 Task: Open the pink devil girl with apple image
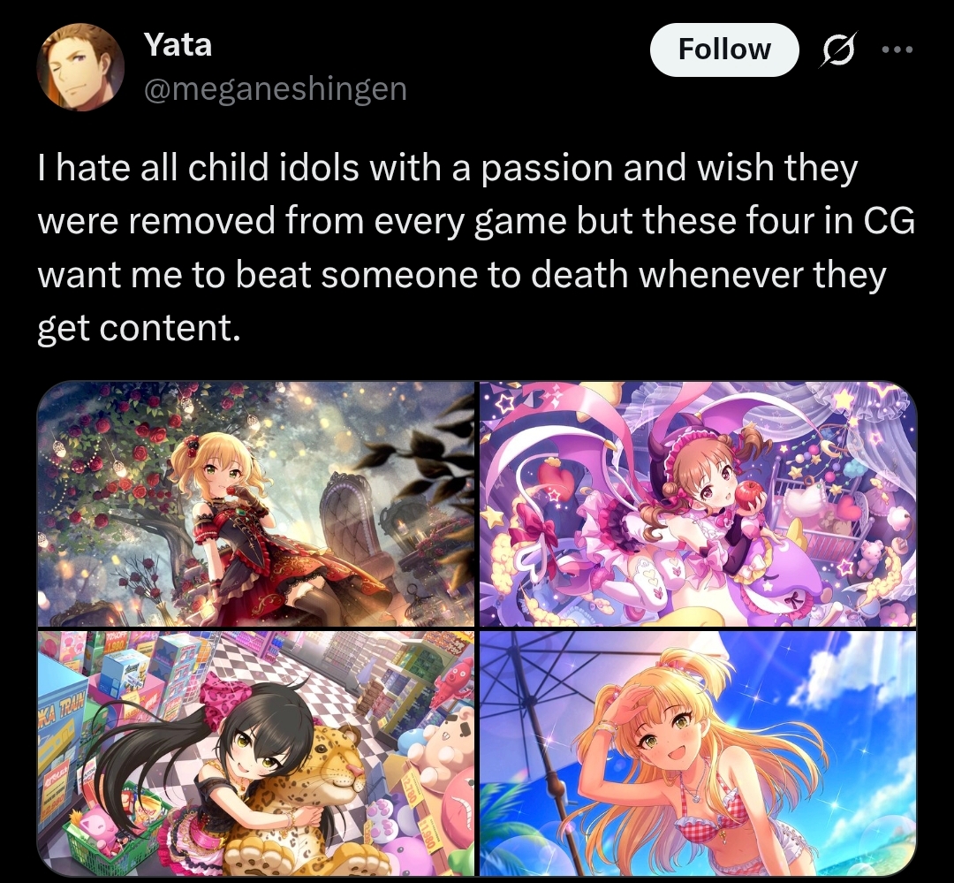pos(698,504)
